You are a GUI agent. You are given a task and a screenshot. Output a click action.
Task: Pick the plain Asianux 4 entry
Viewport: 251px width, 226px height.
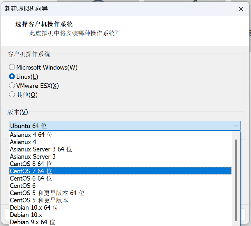[x=120, y=142]
